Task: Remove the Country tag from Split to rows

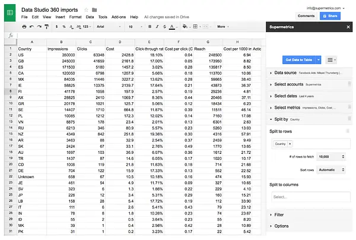Action: 290,144
